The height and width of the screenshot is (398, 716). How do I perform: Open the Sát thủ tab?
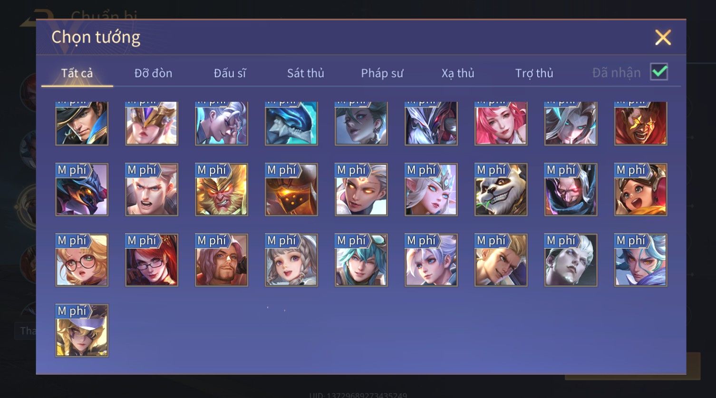pyautogui.click(x=305, y=73)
